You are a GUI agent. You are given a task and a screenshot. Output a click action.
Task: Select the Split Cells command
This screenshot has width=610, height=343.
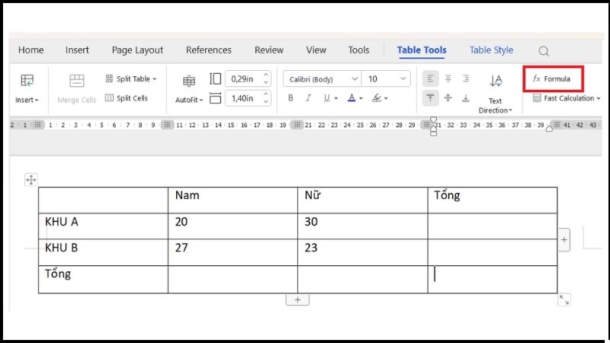pyautogui.click(x=127, y=98)
